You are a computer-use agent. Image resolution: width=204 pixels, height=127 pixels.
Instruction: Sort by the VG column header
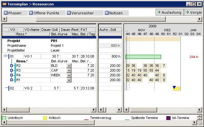pyautogui.click(x=16, y=30)
